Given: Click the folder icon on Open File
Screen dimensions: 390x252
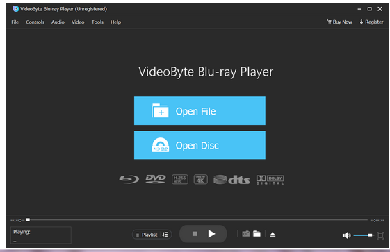Looking at the screenshot, I should (160, 110).
